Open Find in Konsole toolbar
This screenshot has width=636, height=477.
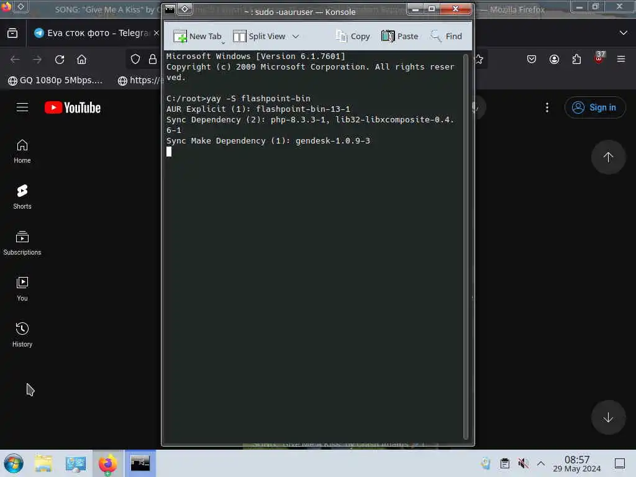coord(446,37)
